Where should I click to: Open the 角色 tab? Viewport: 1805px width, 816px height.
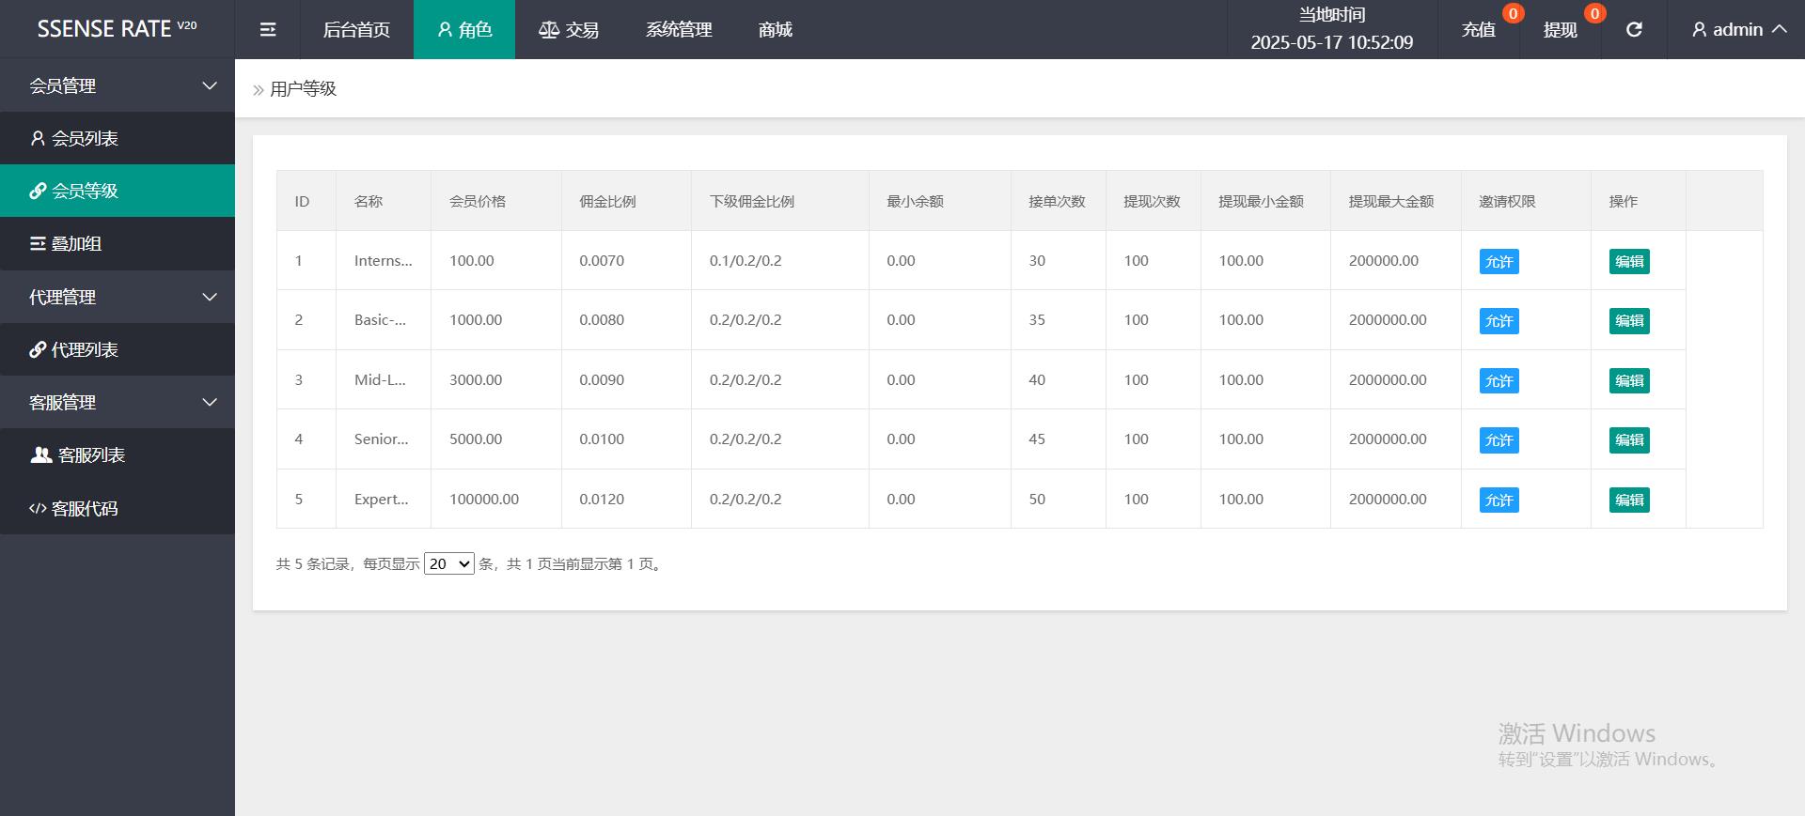pyautogui.click(x=464, y=30)
